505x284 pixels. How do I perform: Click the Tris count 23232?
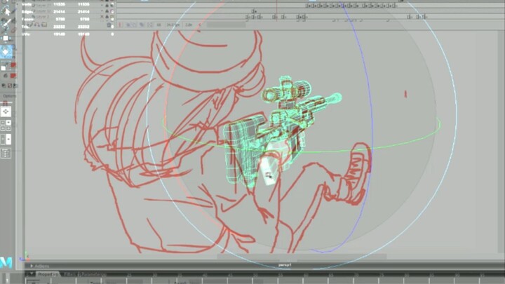pos(59,27)
